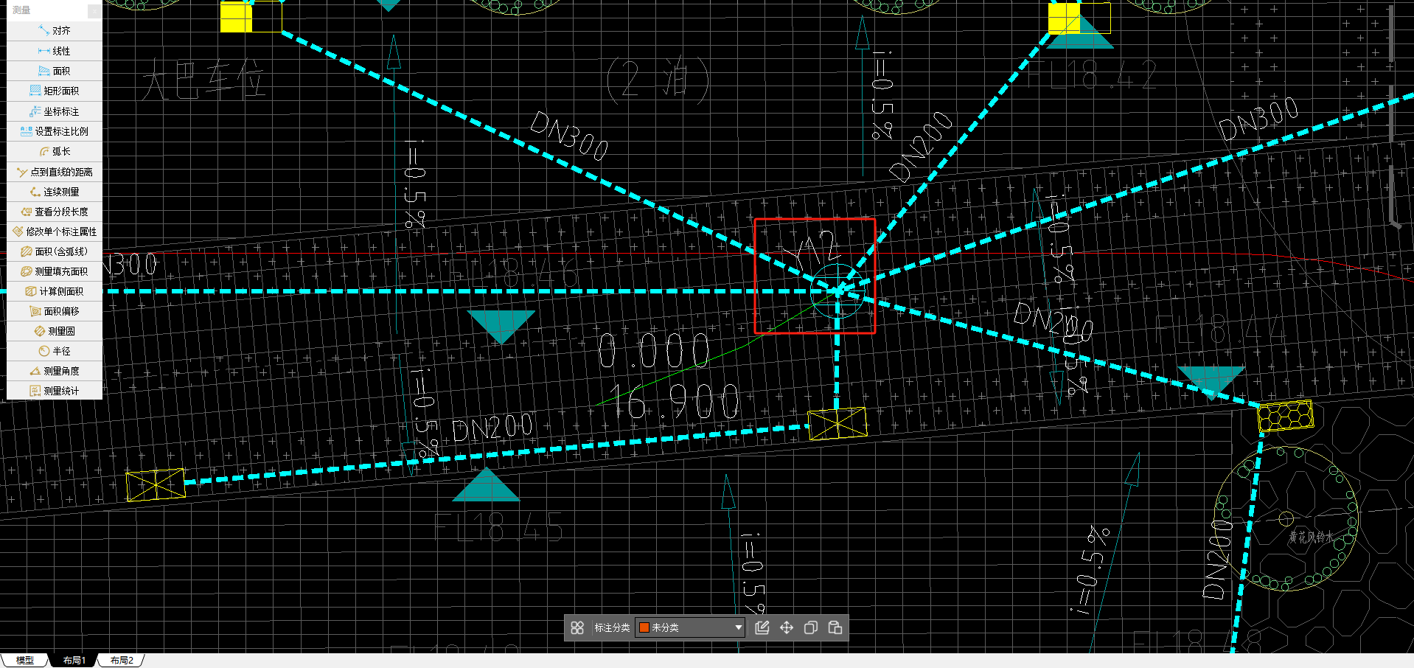Pick the 半径 radius tool
The height and width of the screenshot is (668, 1414).
55,351
